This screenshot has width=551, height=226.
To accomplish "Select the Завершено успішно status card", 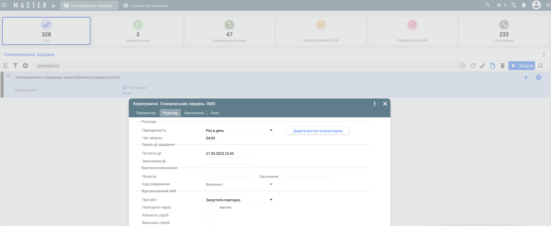I will pos(229,31).
